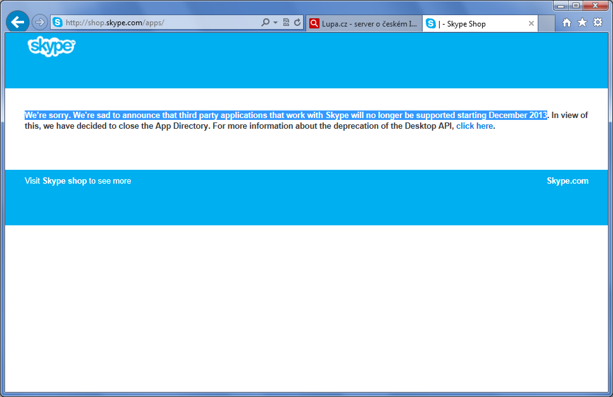Follow the "click here" Desktop API link
Screen dimensions: 613x397
pyautogui.click(x=474, y=126)
